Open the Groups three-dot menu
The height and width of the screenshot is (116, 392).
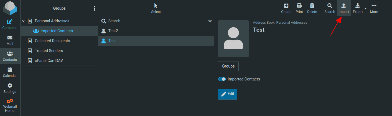point(95,8)
